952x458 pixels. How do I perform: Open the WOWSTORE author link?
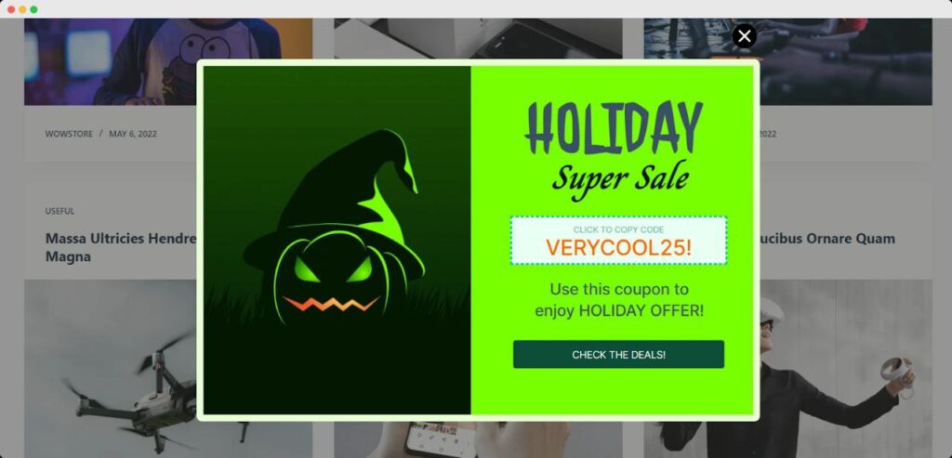69,134
